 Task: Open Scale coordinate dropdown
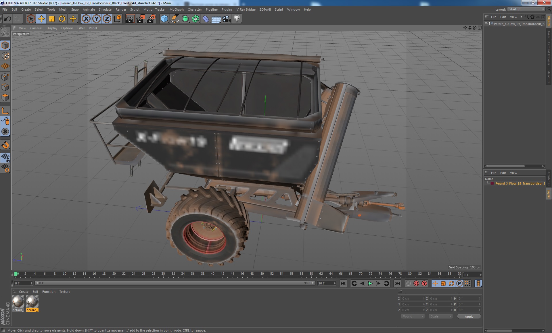point(440,316)
